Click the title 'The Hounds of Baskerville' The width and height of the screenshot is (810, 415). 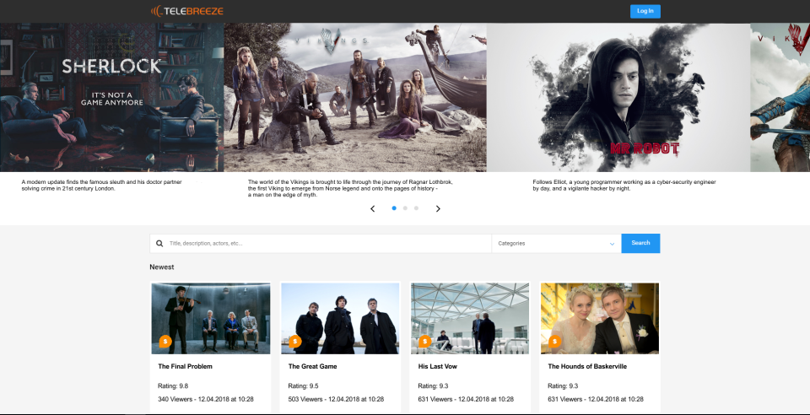pyautogui.click(x=587, y=366)
